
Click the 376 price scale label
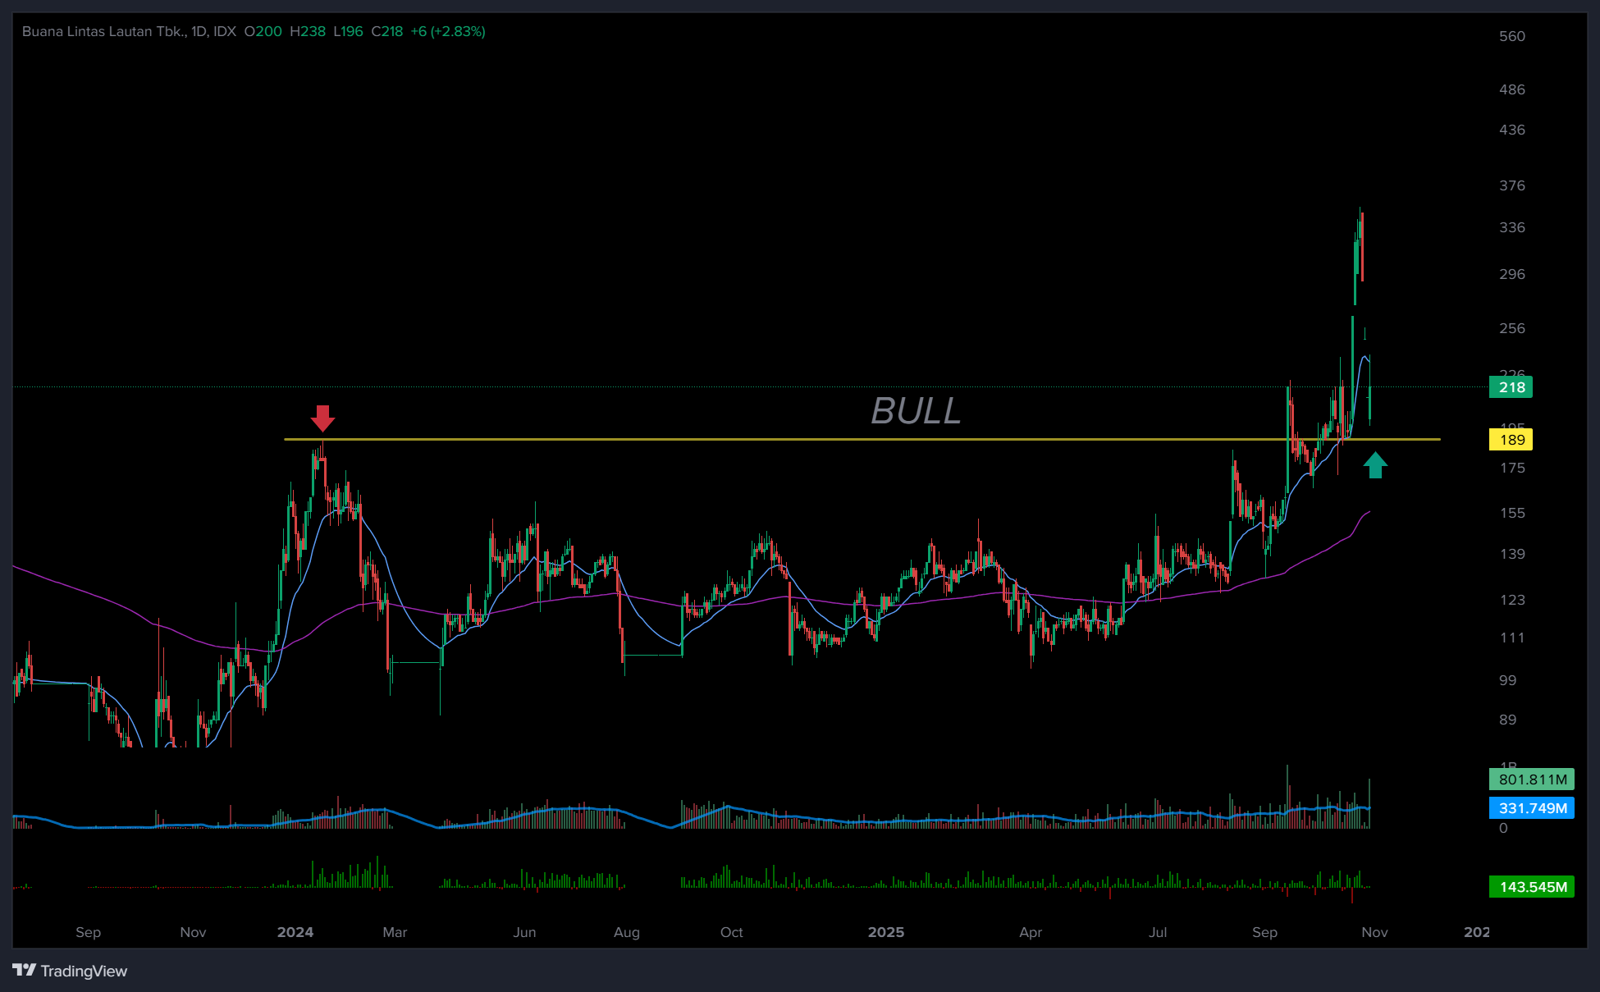click(x=1511, y=185)
